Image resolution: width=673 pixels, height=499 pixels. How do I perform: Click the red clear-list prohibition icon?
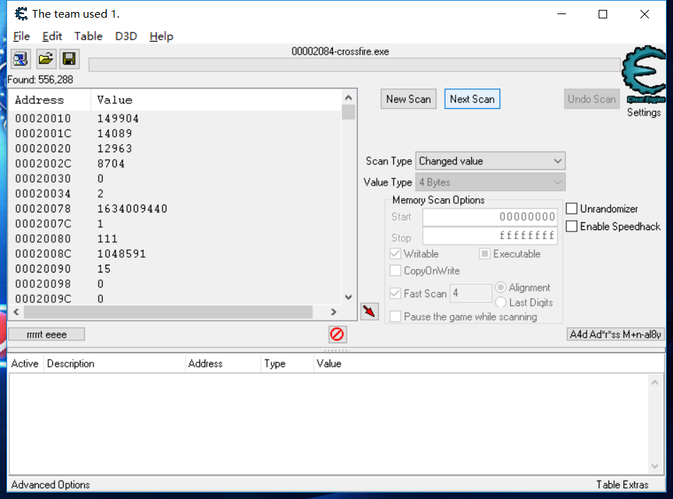pos(337,334)
